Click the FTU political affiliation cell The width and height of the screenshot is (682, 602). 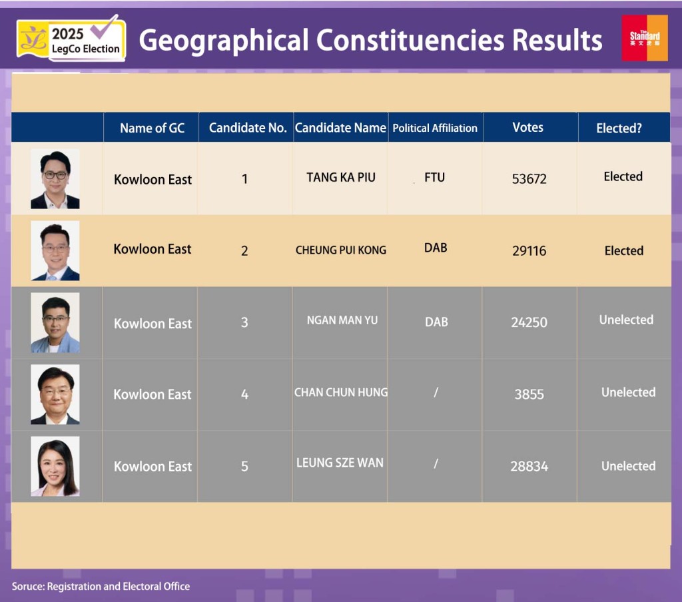click(434, 178)
